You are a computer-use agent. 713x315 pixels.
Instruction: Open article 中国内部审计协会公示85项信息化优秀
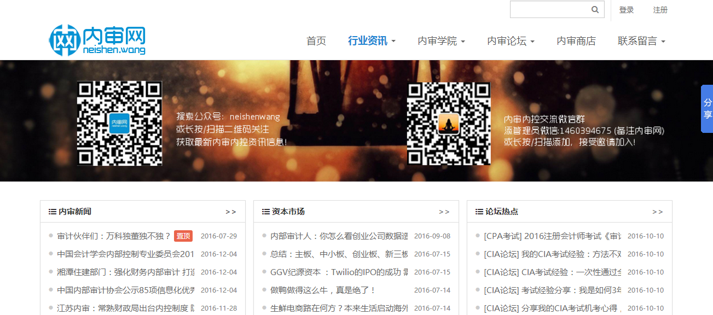point(126,290)
